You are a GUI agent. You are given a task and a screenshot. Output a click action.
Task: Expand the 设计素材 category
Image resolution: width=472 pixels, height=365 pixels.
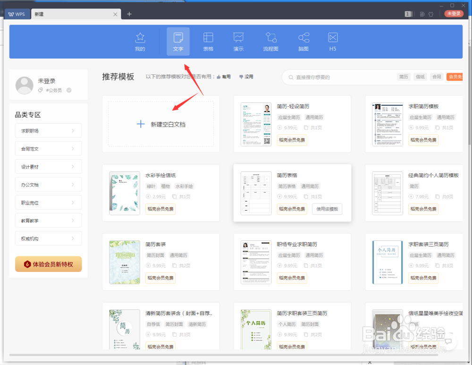coord(48,166)
